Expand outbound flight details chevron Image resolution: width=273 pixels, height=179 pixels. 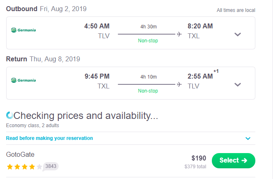click(238, 35)
